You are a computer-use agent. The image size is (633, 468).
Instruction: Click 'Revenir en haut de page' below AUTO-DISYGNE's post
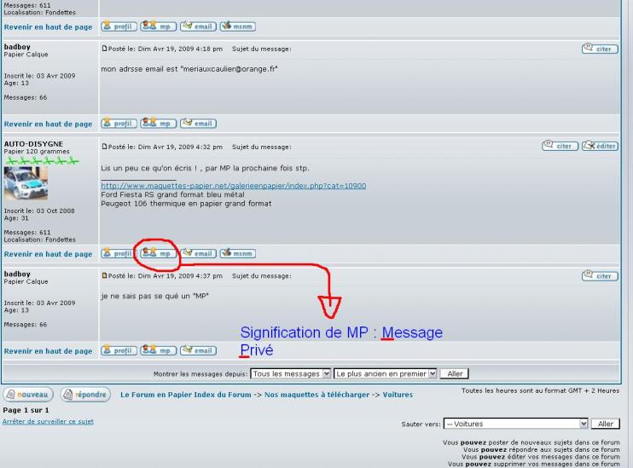click(x=48, y=254)
